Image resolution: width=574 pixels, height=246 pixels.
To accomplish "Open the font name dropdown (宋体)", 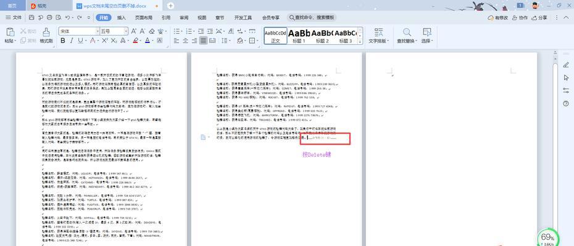I will [x=98, y=31].
